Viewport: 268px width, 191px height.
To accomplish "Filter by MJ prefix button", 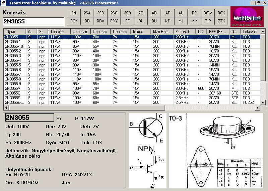I will (181, 21).
